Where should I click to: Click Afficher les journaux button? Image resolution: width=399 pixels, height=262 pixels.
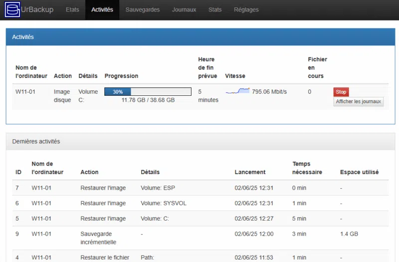[x=358, y=102]
